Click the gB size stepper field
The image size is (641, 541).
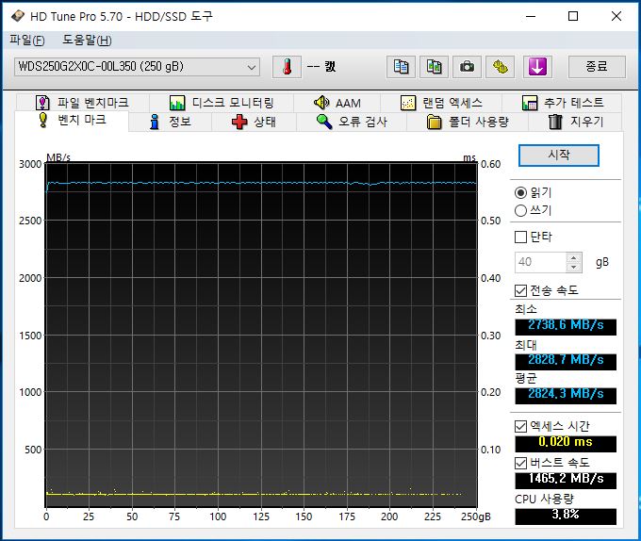[541, 262]
